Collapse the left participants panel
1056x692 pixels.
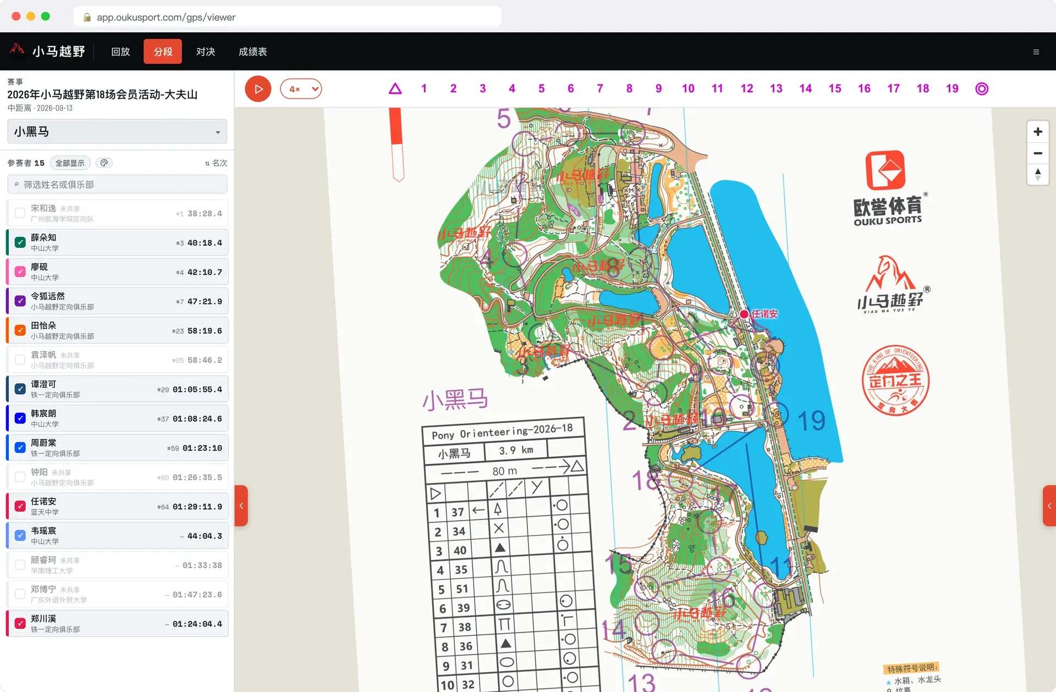tap(241, 506)
